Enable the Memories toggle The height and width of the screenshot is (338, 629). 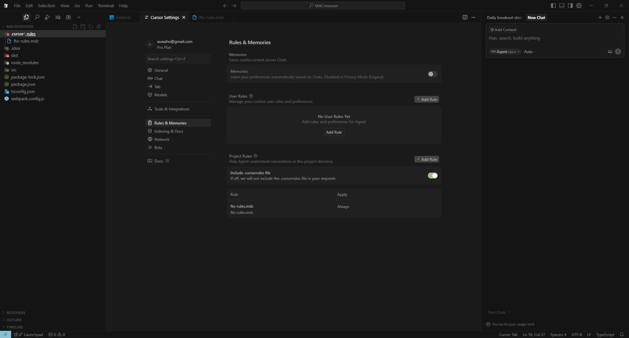pos(432,74)
